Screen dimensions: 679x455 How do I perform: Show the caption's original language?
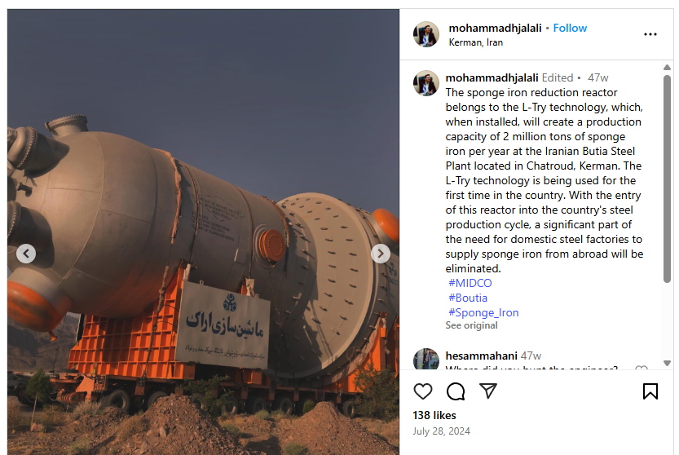472,325
